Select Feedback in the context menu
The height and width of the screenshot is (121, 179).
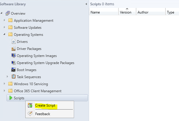[43, 114]
